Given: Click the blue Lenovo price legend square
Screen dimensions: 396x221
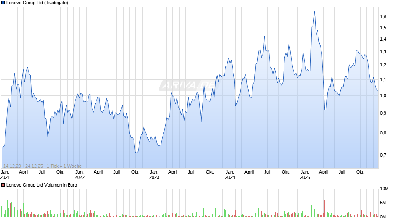Looking at the screenshot, I should (3, 3).
